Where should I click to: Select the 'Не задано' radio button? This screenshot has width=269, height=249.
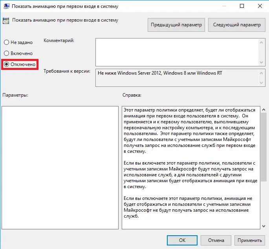(x=6, y=42)
